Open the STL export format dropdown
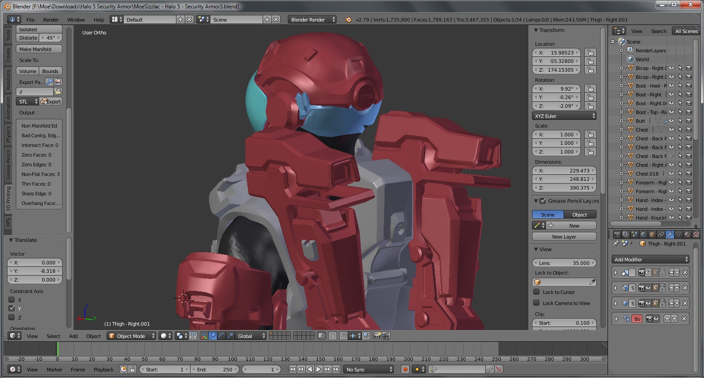This screenshot has height=378, width=704. (27, 101)
